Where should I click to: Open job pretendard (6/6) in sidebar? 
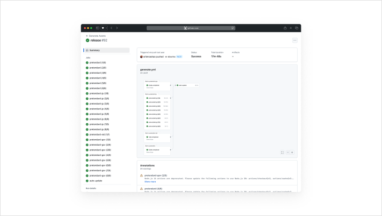click(95, 88)
